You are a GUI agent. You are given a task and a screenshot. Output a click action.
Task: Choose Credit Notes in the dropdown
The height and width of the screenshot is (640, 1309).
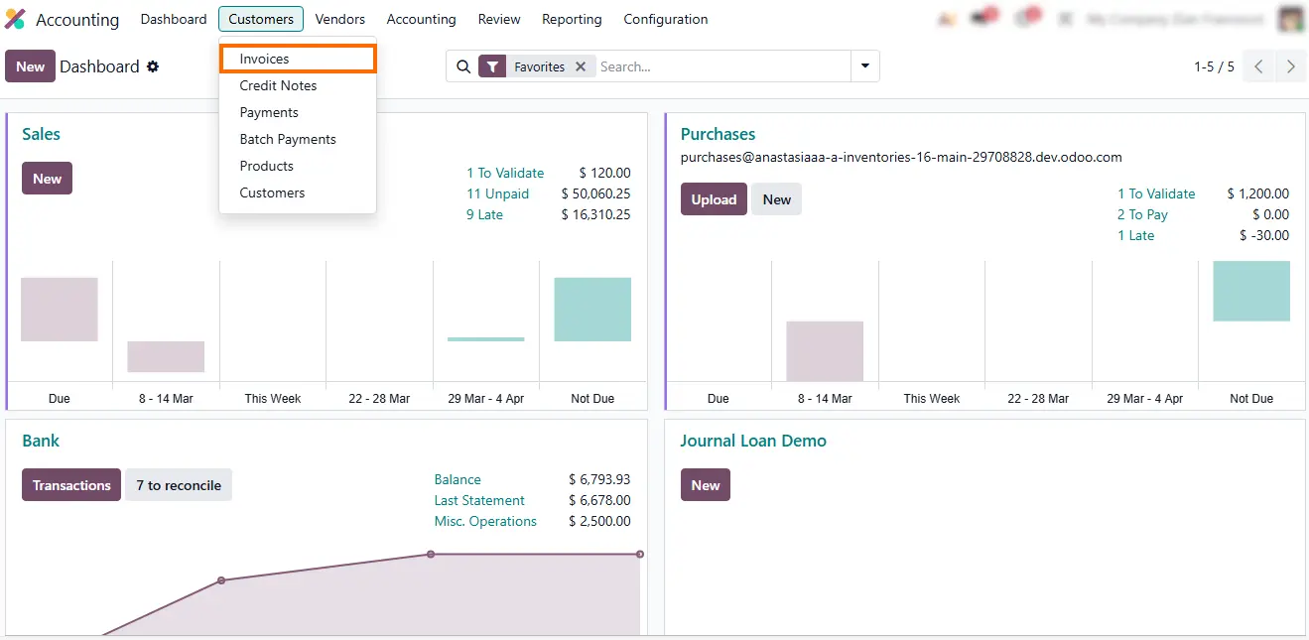(x=278, y=85)
